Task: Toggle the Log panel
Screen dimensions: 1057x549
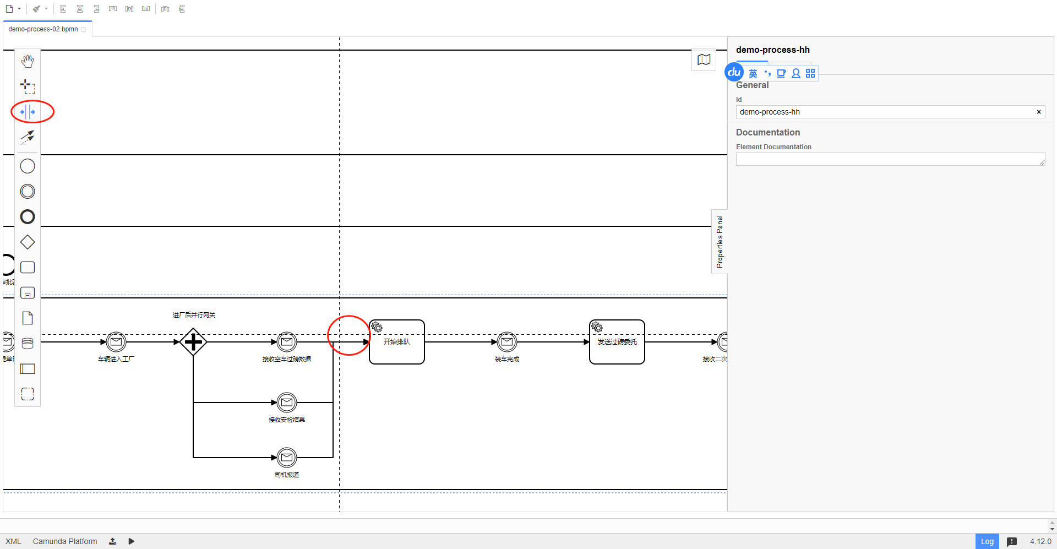Action: click(987, 541)
